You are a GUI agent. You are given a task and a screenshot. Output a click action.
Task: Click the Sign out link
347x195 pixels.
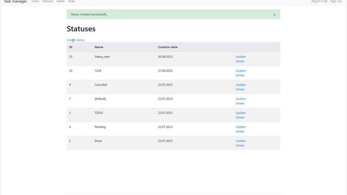pyautogui.click(x=336, y=1)
